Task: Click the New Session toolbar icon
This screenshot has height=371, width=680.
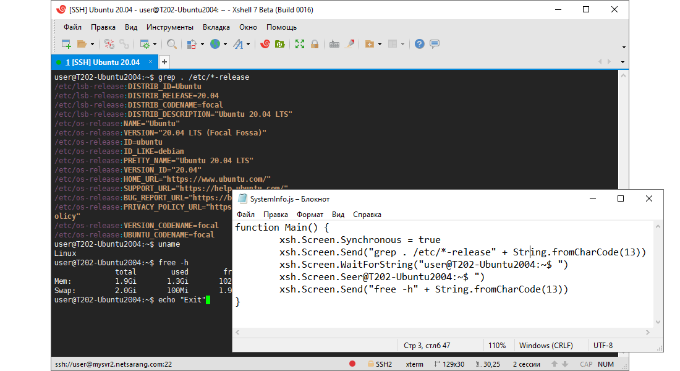Action: [66, 44]
